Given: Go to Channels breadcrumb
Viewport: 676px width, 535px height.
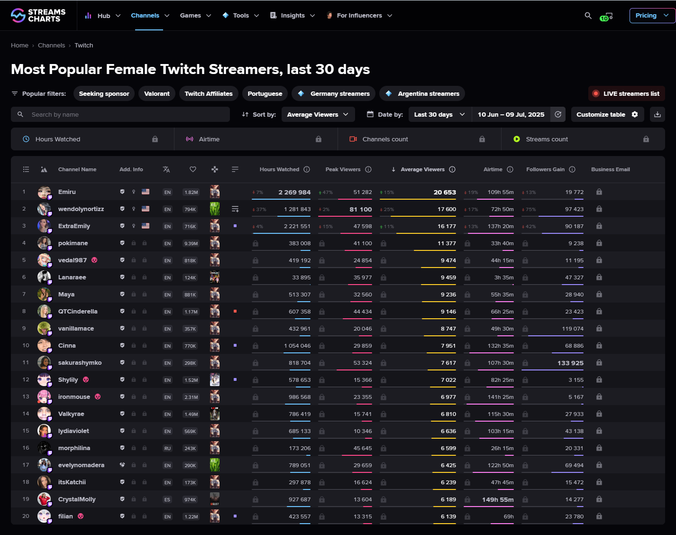Looking at the screenshot, I should pos(51,46).
